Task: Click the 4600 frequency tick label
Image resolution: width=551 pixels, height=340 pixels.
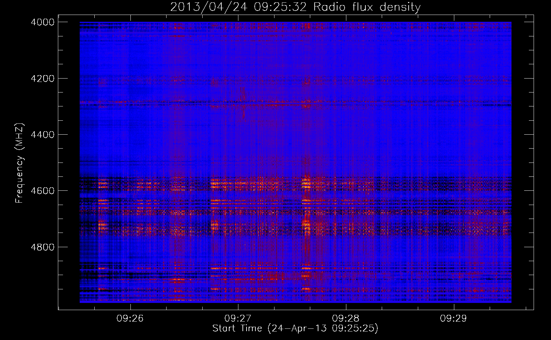Action: (43, 191)
